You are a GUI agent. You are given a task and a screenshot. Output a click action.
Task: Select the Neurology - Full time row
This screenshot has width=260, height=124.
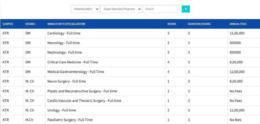pyautogui.click(x=64, y=43)
